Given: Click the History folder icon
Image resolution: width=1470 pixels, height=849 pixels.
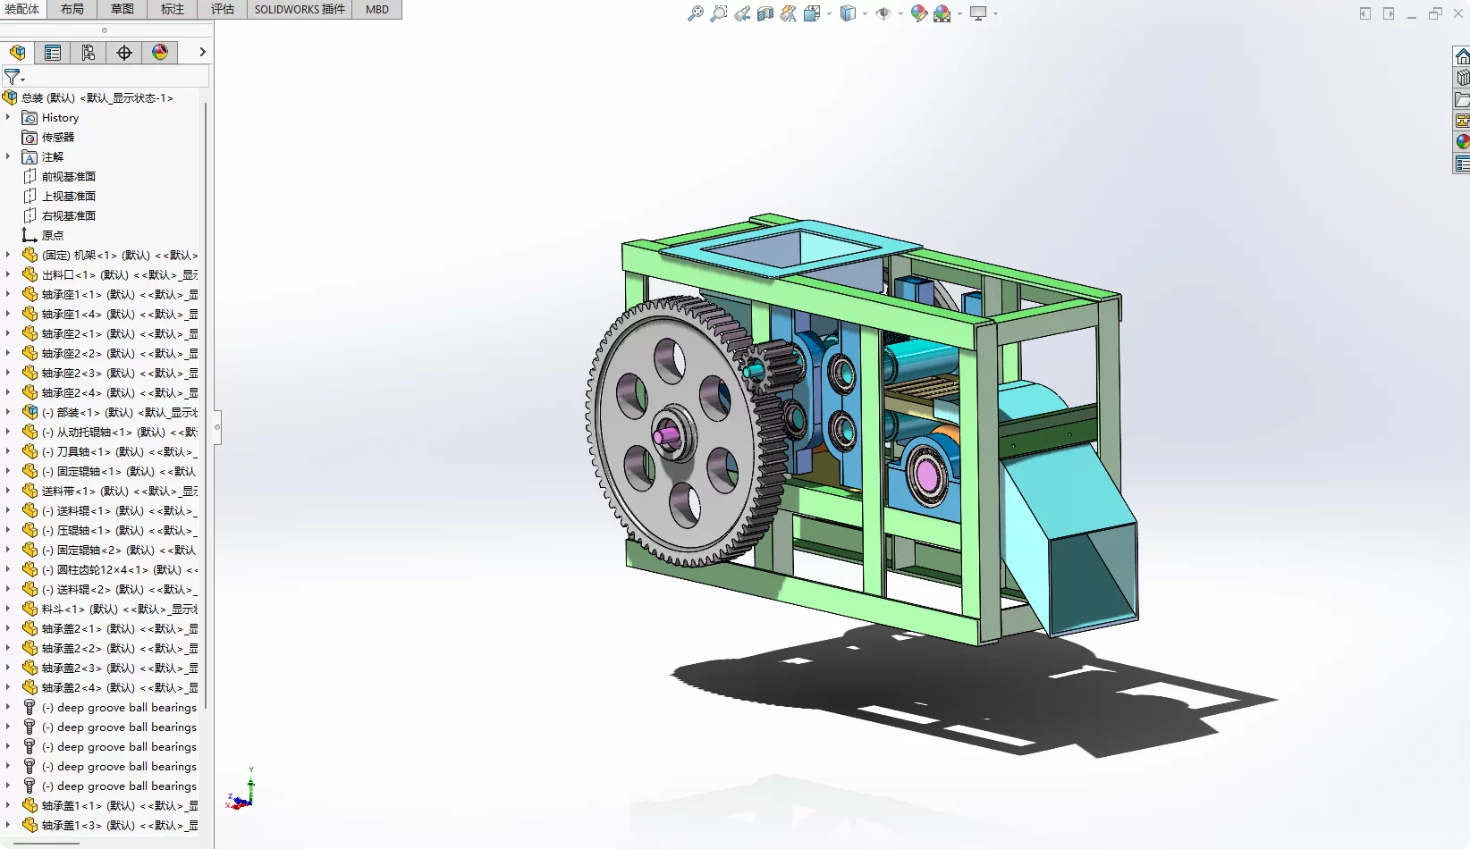Looking at the screenshot, I should point(30,117).
